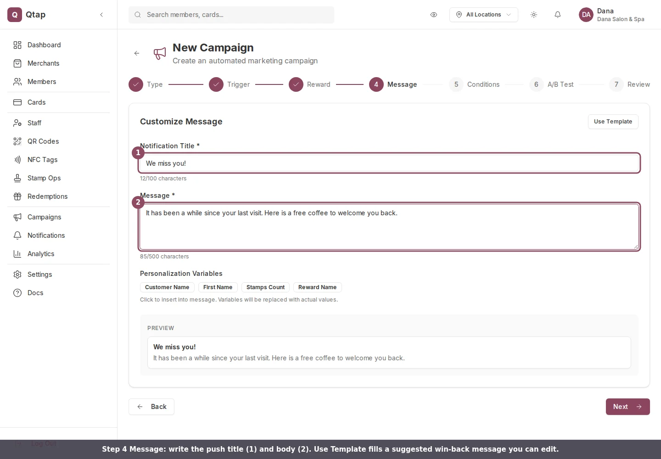Open the header notification bell
661x459 pixels.
click(x=558, y=15)
